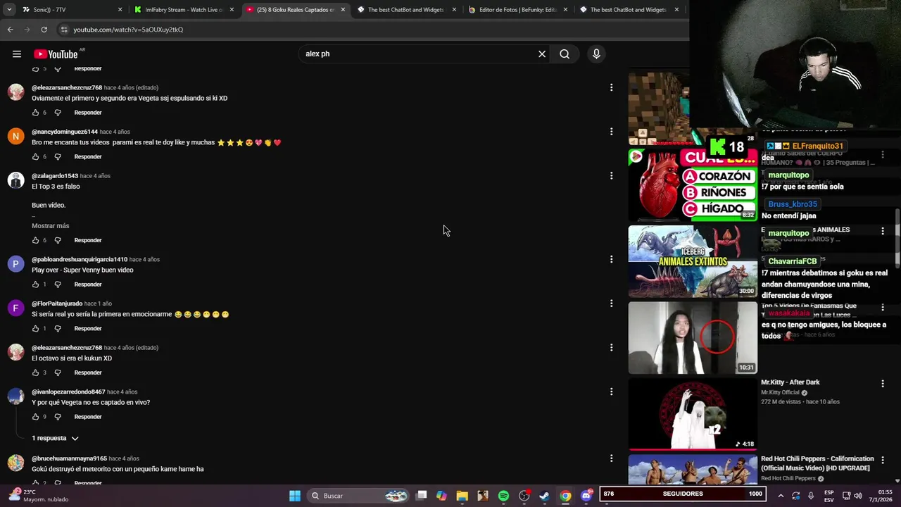Screen dimensions: 901x507
Task: Click the volume icon in system tray
Action: tap(858, 496)
